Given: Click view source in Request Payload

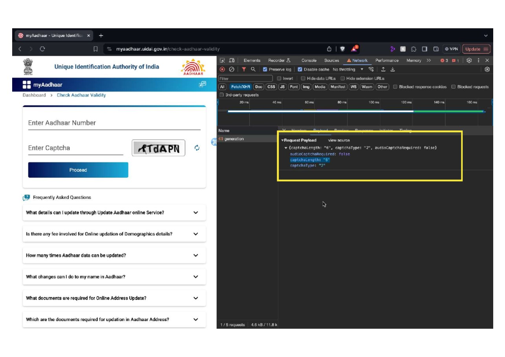Looking at the screenshot, I should click(339, 140).
